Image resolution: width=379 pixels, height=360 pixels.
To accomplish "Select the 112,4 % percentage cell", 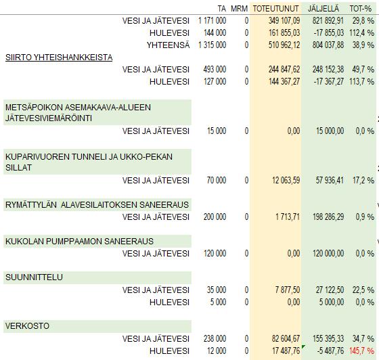I will click(x=361, y=32).
